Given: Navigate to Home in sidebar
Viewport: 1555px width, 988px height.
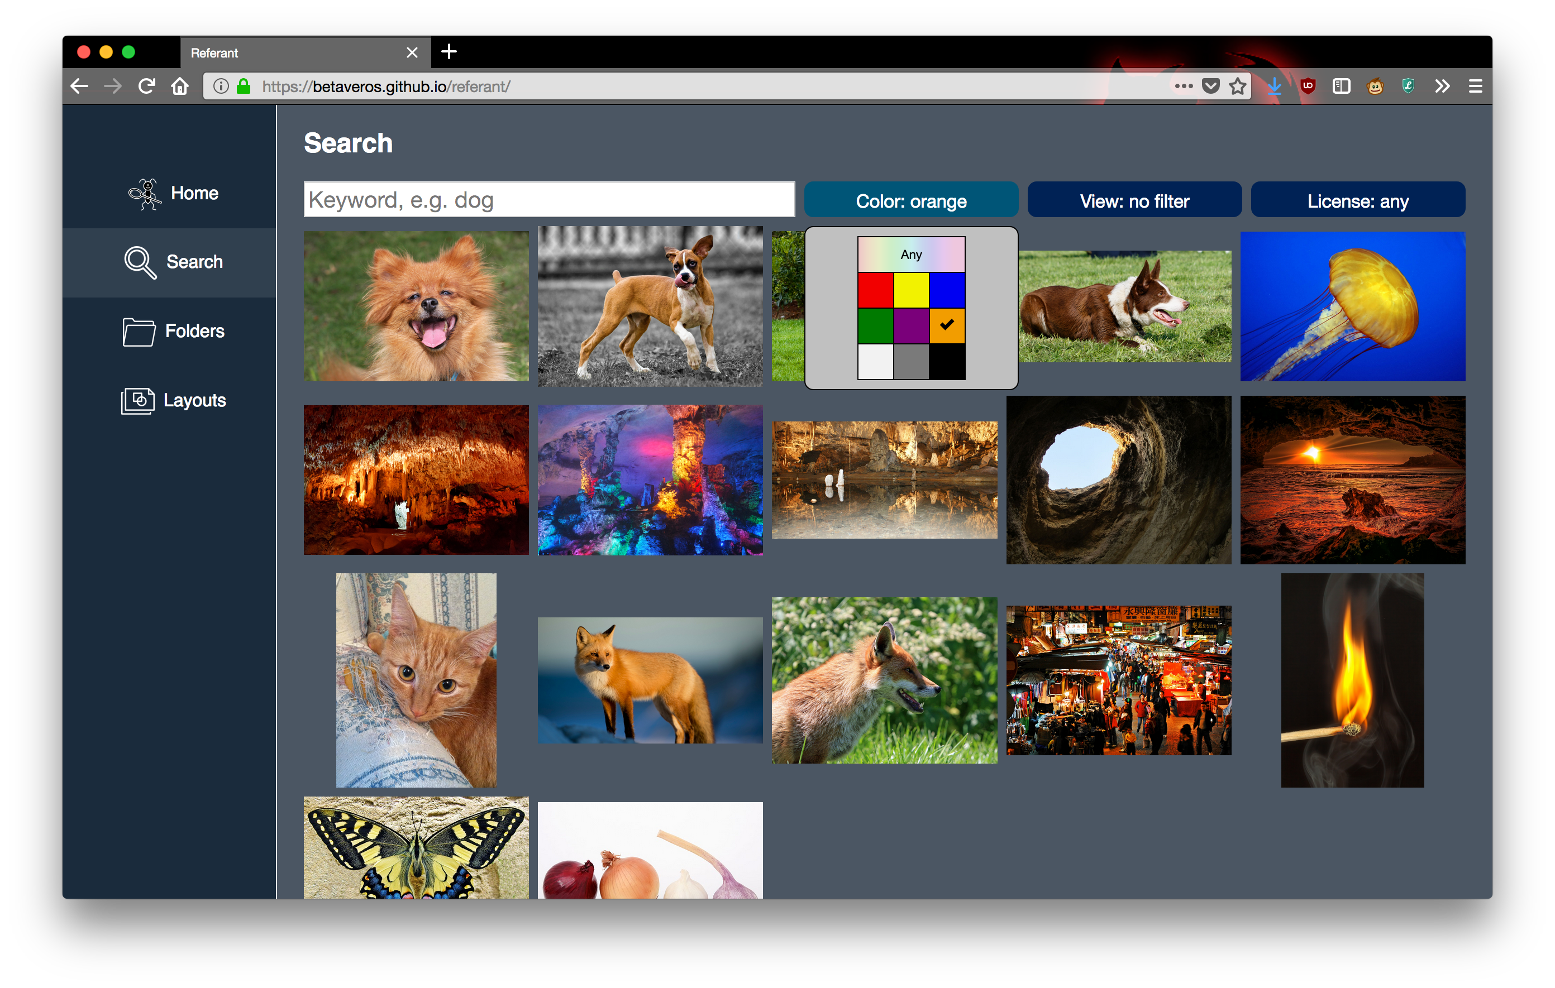Looking at the screenshot, I should coord(173,194).
